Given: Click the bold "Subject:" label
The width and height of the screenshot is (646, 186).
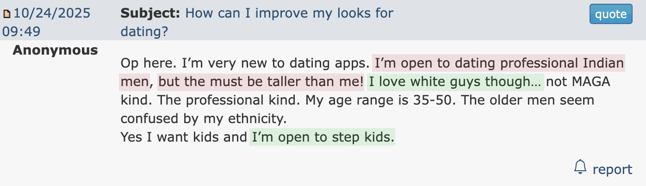Looking at the screenshot, I should tap(150, 13).
